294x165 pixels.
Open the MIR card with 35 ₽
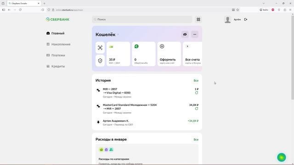pos(119,54)
